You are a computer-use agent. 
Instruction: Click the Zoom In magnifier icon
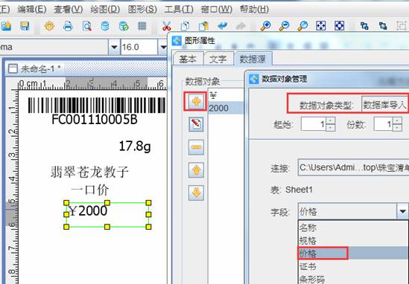(265, 26)
